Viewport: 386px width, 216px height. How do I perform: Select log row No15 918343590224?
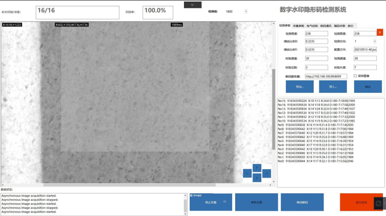[316, 101]
